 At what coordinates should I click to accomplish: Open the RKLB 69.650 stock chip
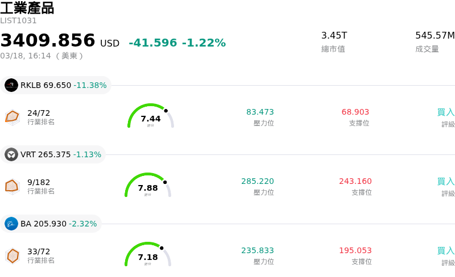click(x=56, y=85)
